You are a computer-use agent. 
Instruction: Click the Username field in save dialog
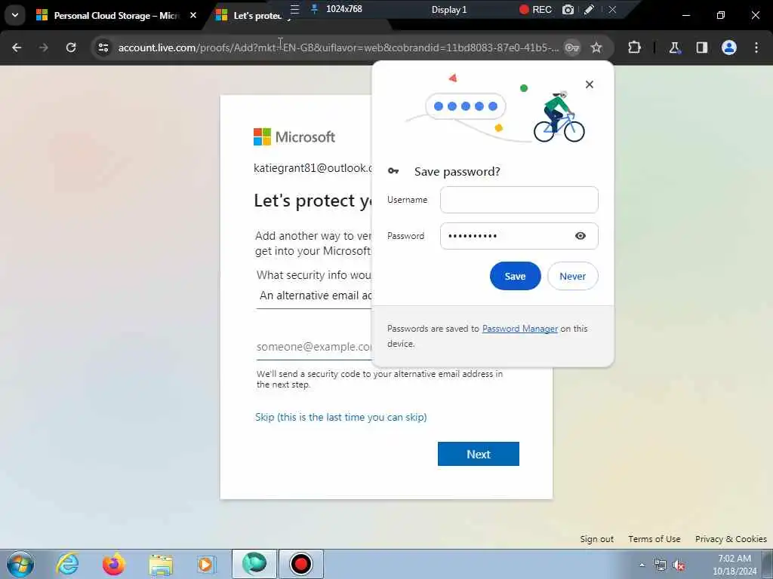[519, 199]
